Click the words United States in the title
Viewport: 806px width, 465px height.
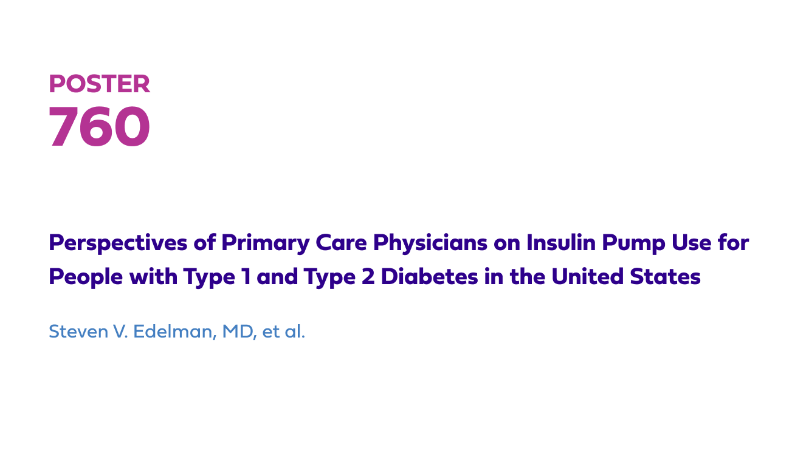pos(626,277)
